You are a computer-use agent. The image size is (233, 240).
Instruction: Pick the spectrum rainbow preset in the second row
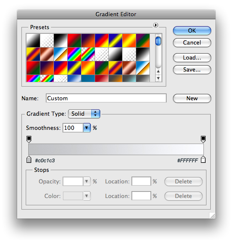[x=74, y=54]
